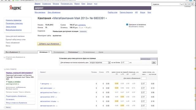This screenshot has width=196, height=110.
Task: Switch to the 'Архив' tab
Action: 101,52
